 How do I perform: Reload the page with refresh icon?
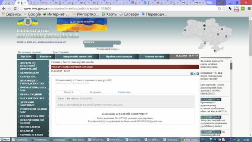15,9
